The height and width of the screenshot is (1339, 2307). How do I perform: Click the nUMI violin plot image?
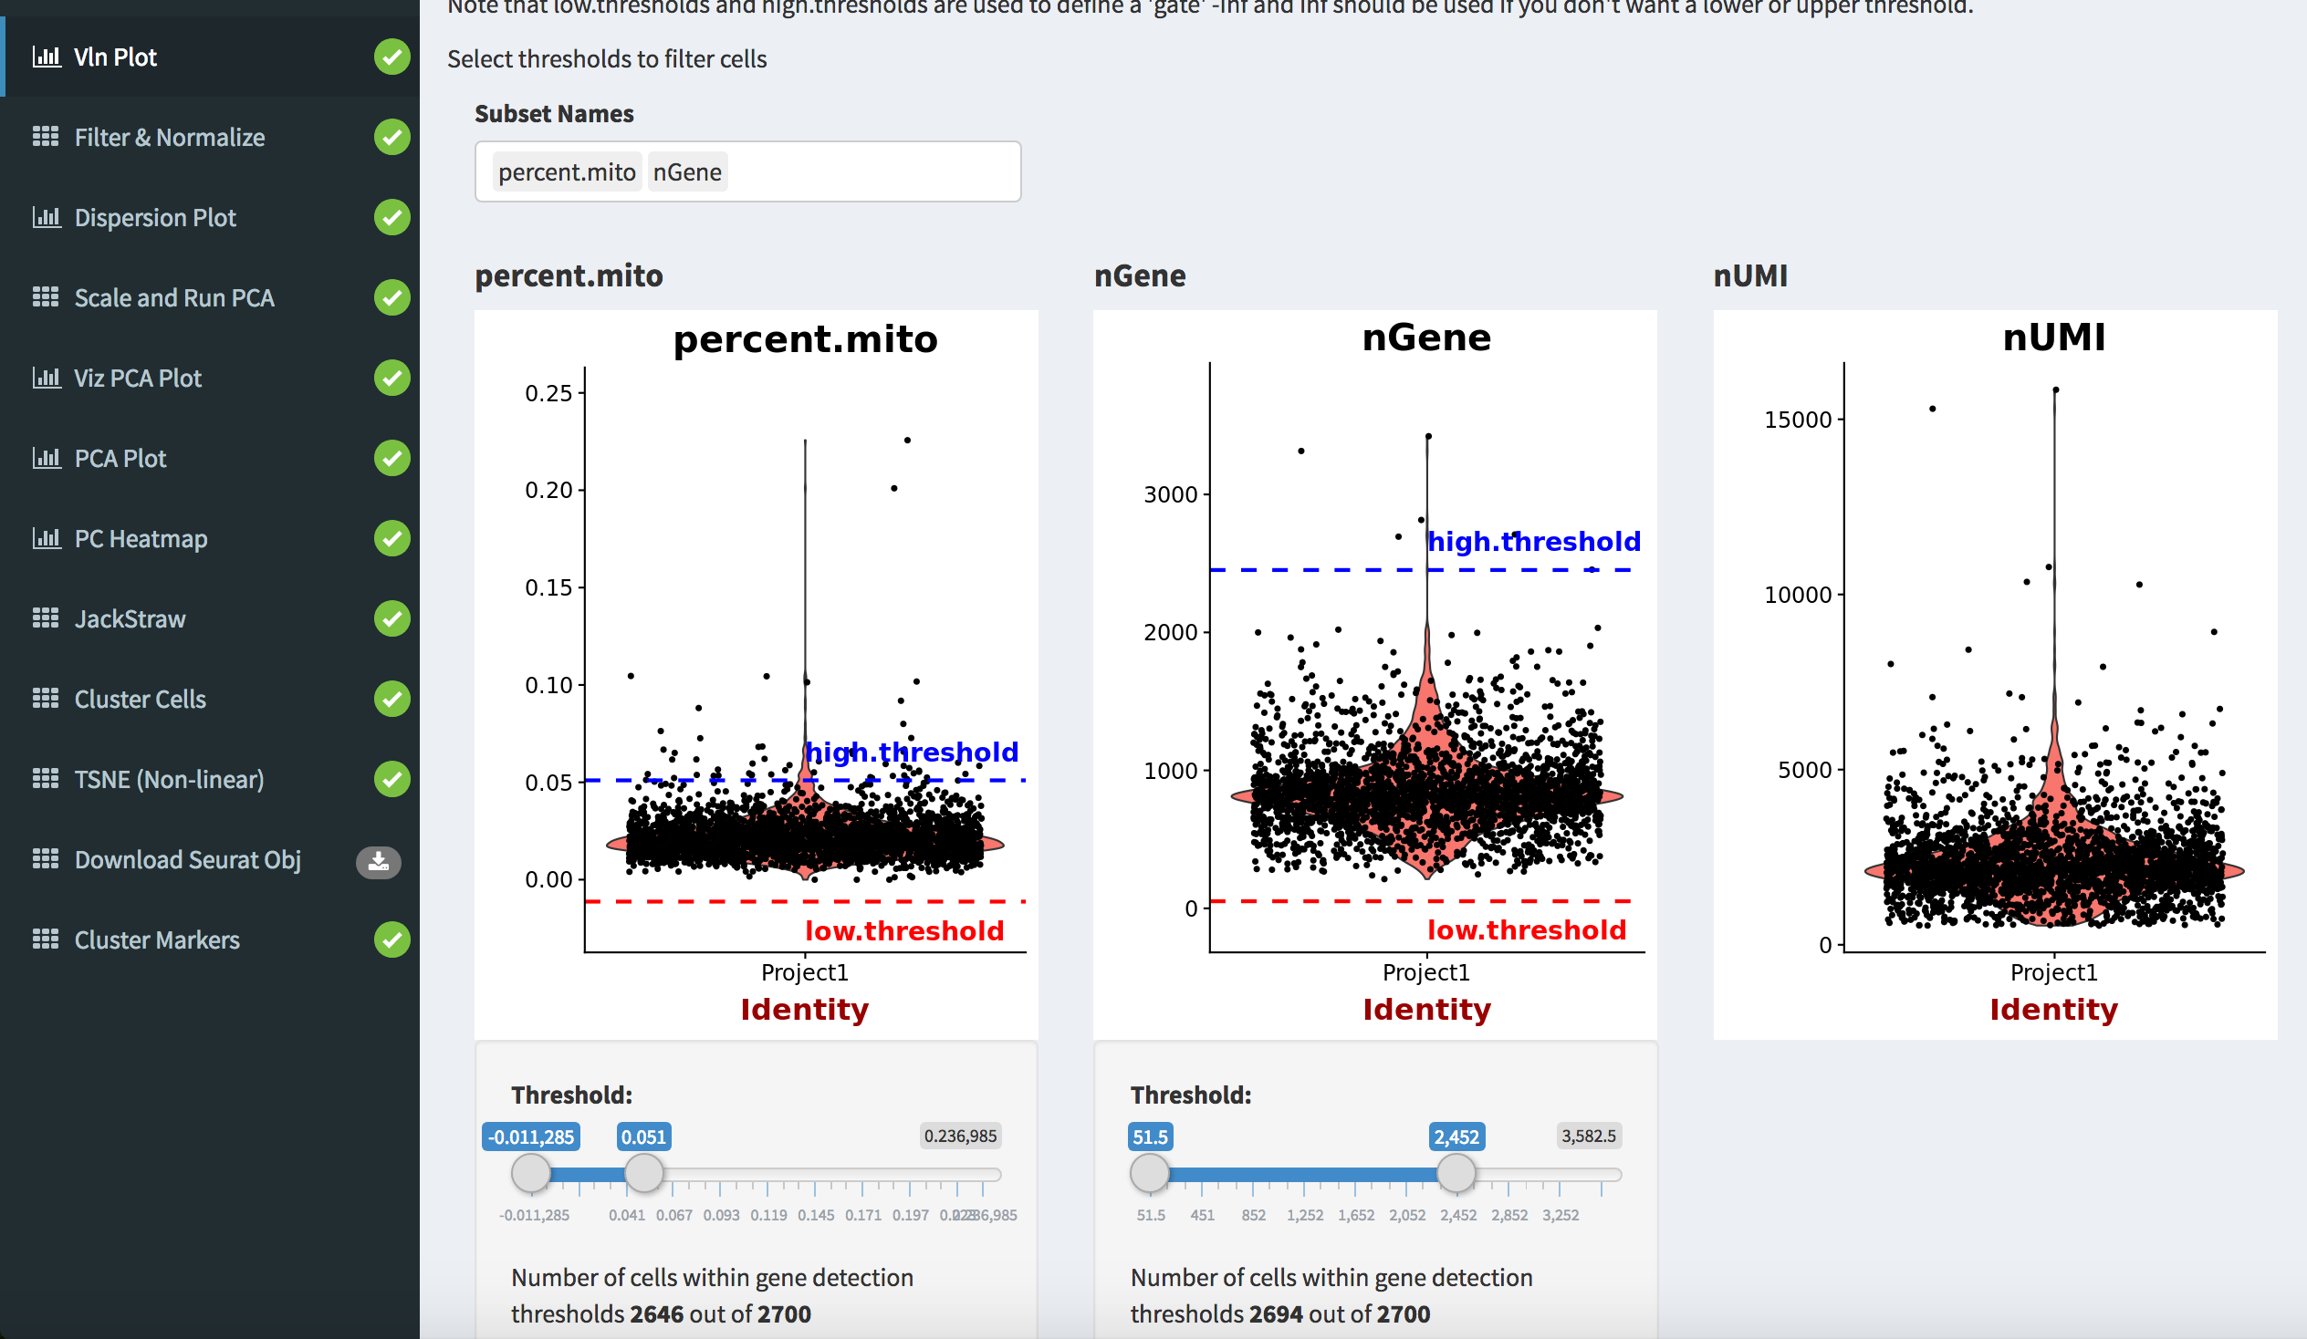click(1994, 674)
